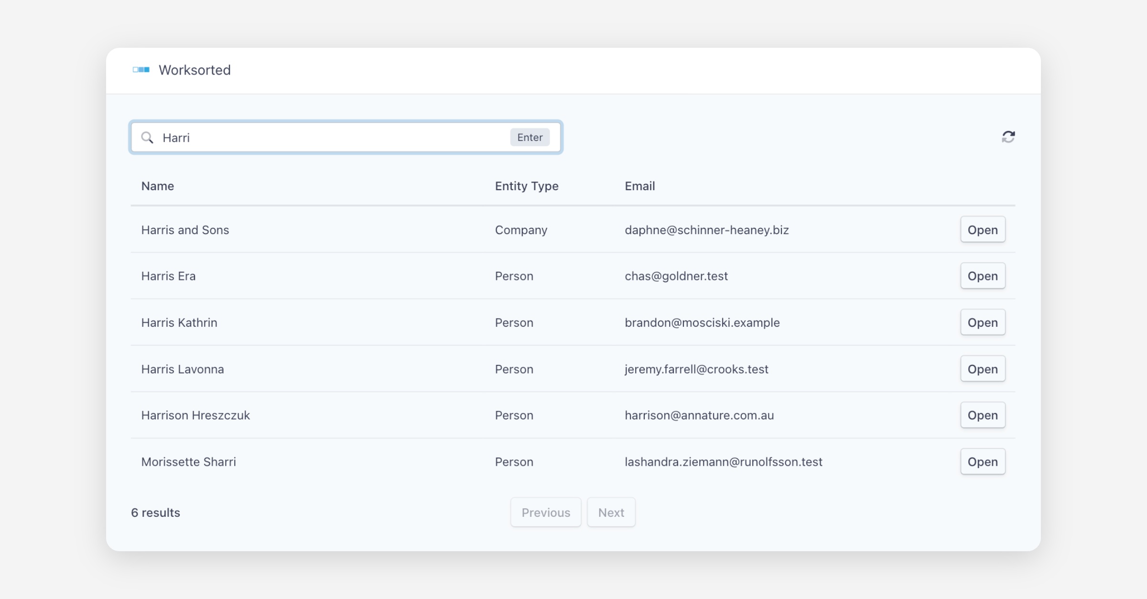Click the email harrison@annature.com.au
Screen dimensions: 1147x599
699,415
